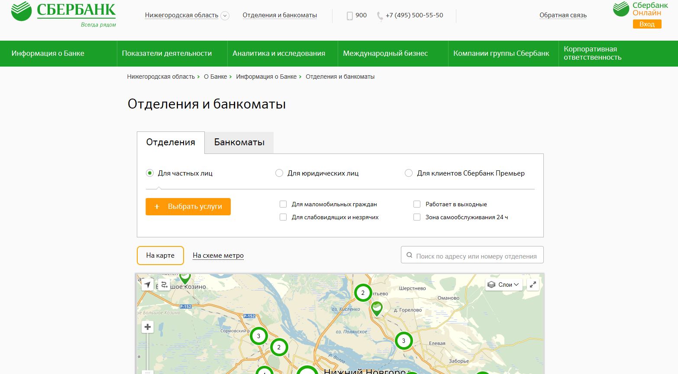The height and width of the screenshot is (374, 678).
Task: Select Для клиентов Сбербанк Премьер radio button
Action: point(409,173)
